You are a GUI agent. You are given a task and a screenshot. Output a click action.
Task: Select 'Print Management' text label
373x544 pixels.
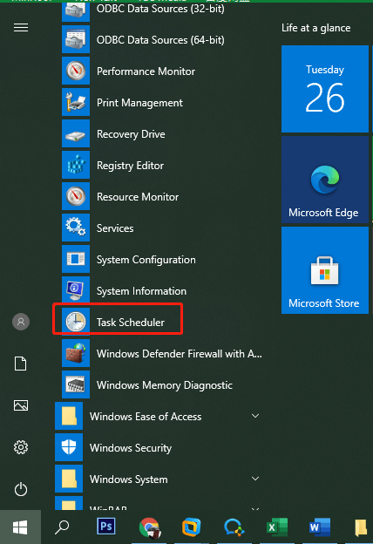139,103
